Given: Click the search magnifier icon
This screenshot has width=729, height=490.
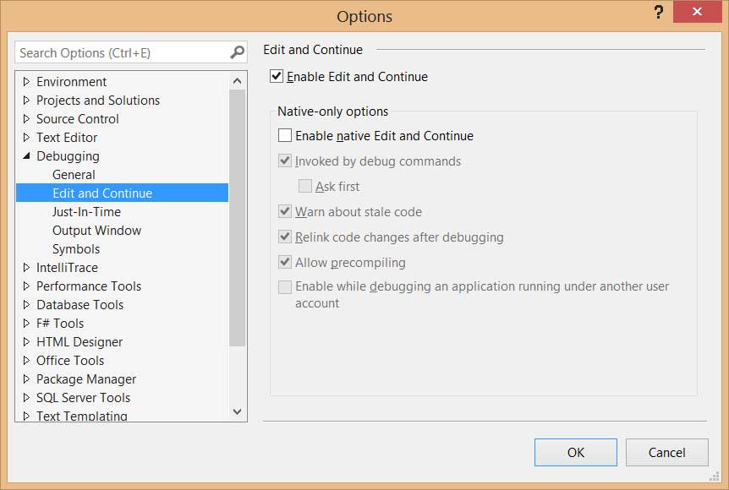Looking at the screenshot, I should click(237, 52).
